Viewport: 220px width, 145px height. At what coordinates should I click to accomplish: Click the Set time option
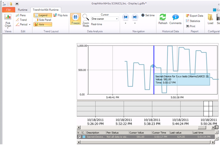tap(148, 15)
